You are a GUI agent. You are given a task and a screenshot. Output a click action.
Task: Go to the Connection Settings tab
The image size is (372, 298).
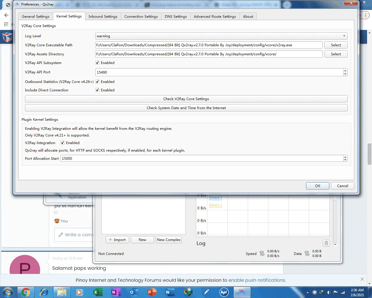tap(141, 17)
